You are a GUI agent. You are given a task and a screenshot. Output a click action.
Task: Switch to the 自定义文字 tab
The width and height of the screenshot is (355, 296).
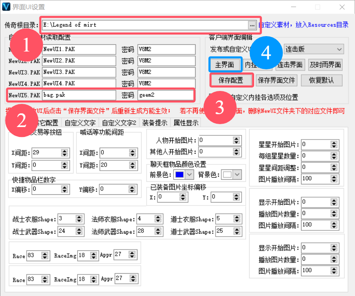point(80,123)
